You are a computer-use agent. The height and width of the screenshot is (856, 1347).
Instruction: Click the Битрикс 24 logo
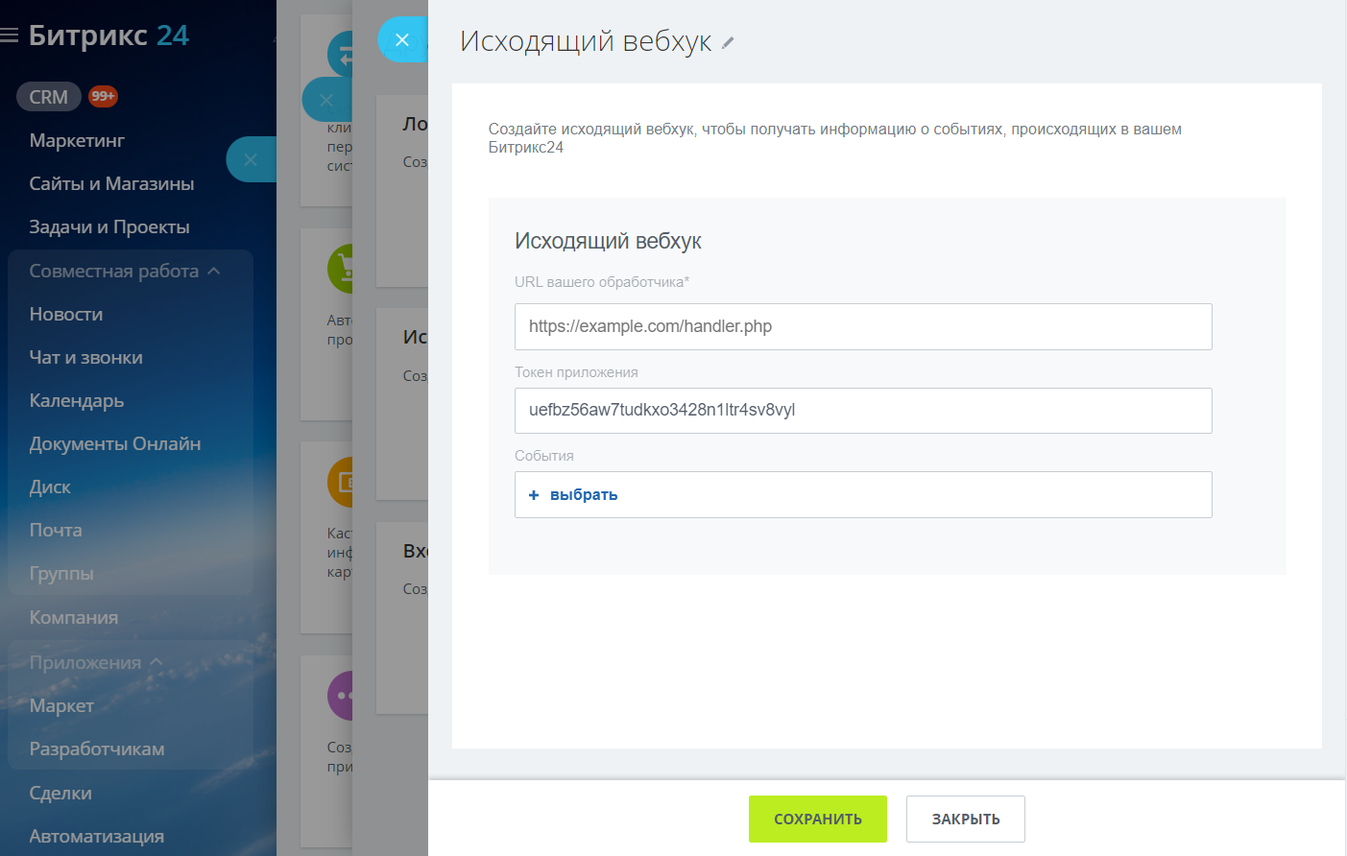[x=108, y=36]
